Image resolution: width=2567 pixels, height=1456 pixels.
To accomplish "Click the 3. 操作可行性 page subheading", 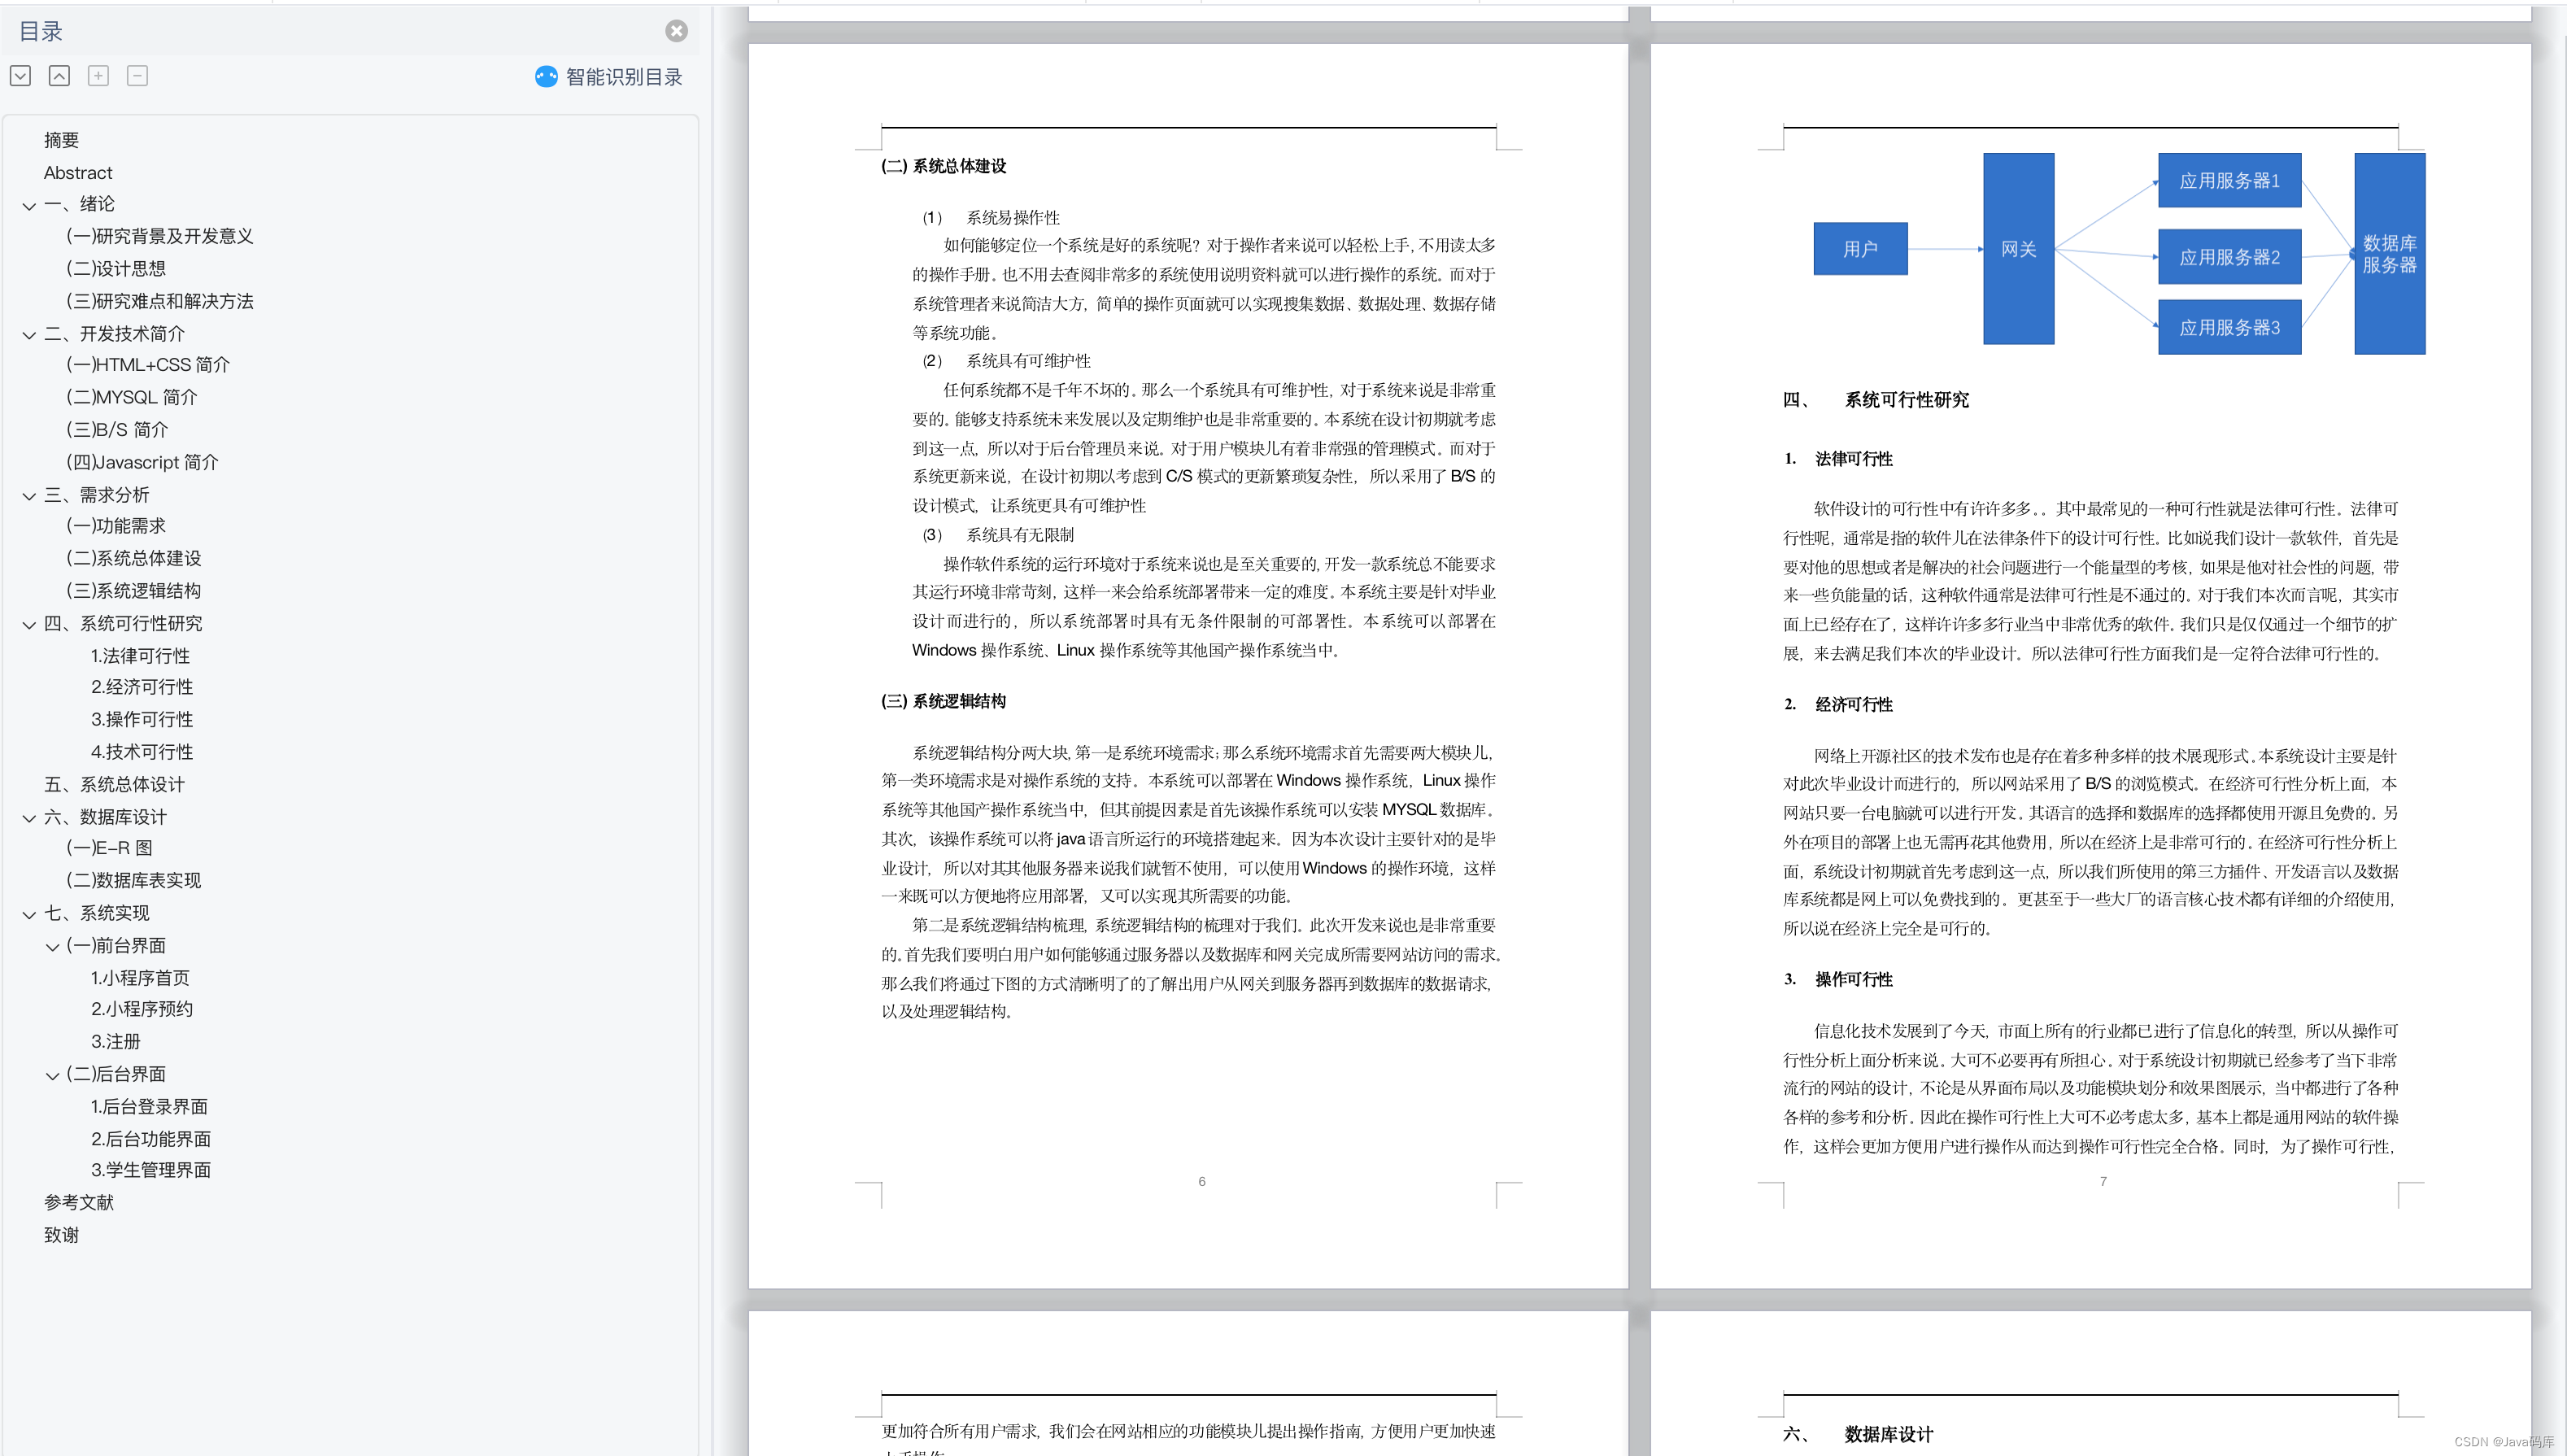I will click(1838, 980).
